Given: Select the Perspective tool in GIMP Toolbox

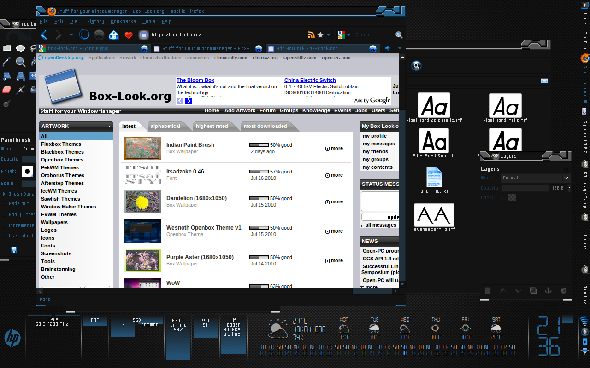Looking at the screenshot, I should point(20,75).
